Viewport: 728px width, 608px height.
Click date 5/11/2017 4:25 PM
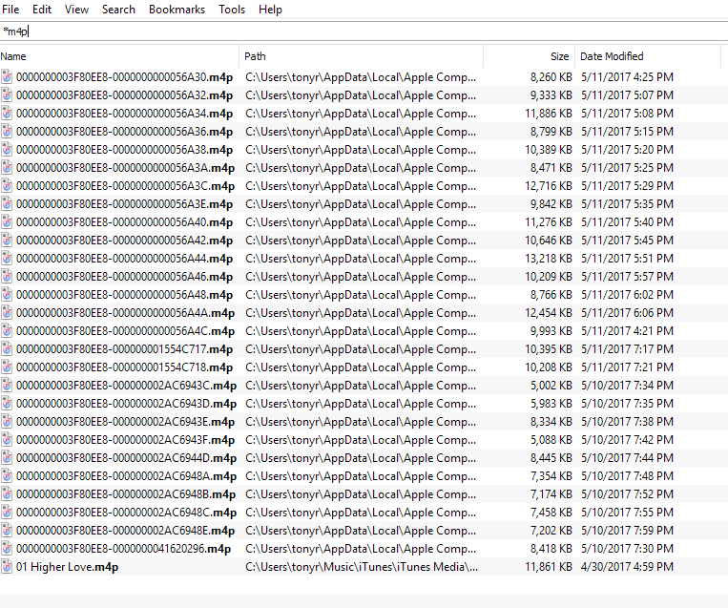pyautogui.click(x=627, y=77)
